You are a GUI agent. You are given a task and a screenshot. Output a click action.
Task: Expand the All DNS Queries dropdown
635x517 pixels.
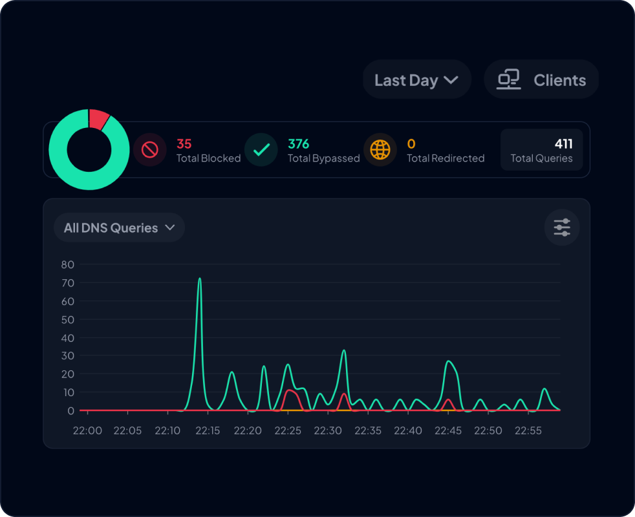click(119, 227)
